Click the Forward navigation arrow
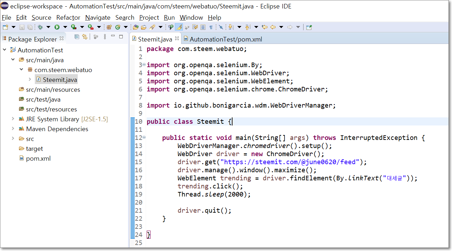The height and width of the screenshot is (251, 452). pyautogui.click(x=290, y=27)
